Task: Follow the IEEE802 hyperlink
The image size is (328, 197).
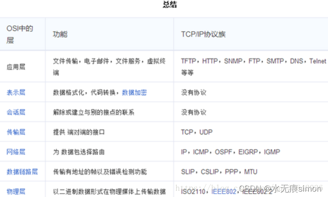Action: [x=224, y=191]
